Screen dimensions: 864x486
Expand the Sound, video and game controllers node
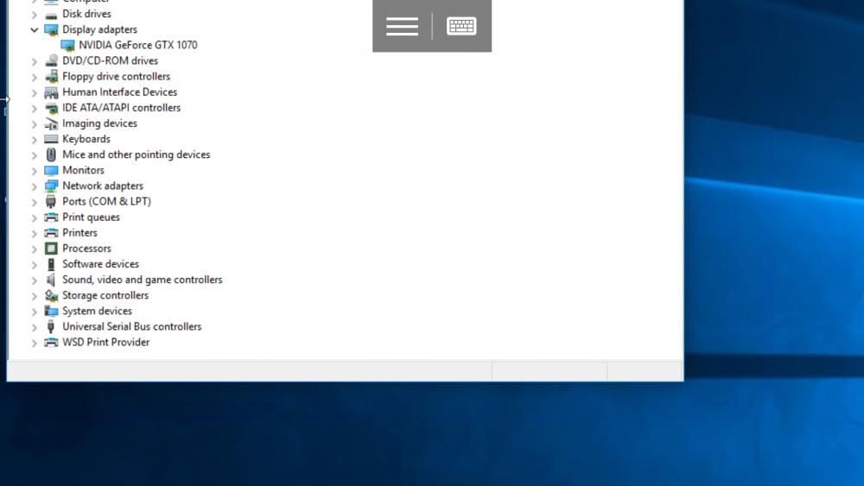pos(35,281)
